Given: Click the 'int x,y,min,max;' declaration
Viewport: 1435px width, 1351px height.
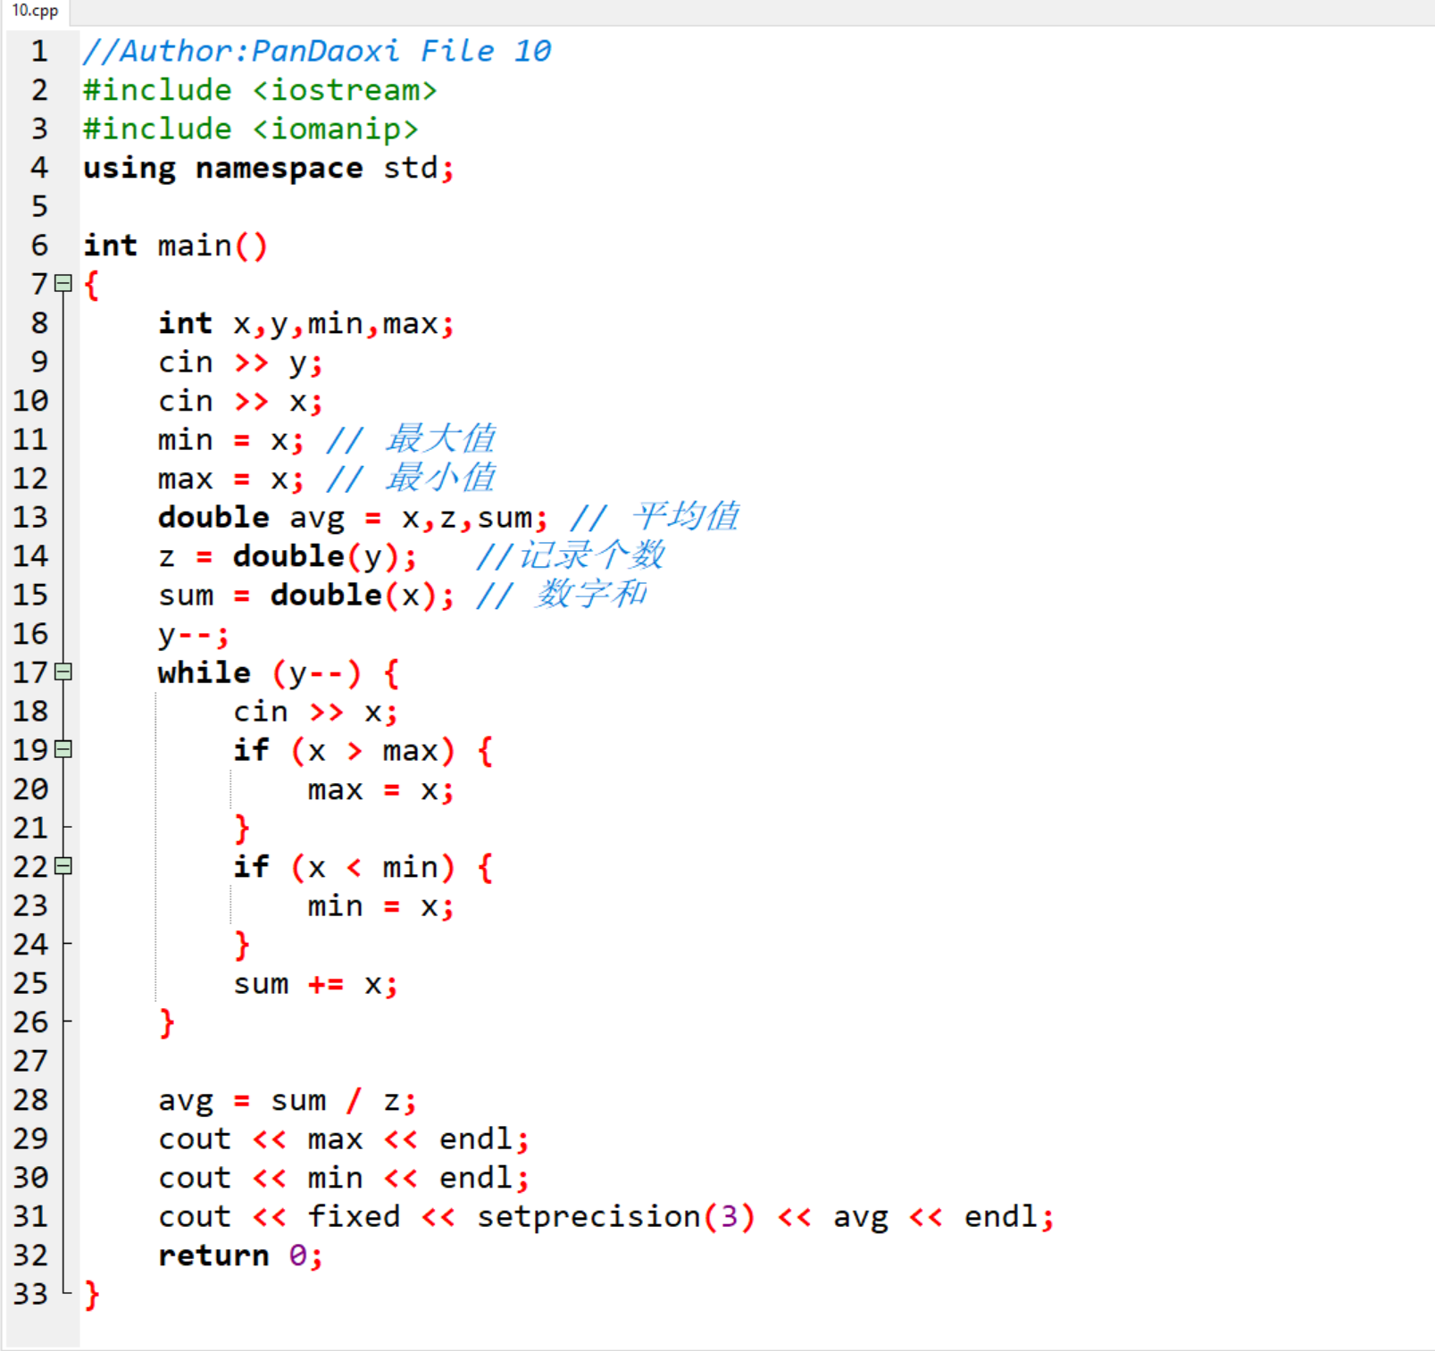Looking at the screenshot, I should point(306,323).
